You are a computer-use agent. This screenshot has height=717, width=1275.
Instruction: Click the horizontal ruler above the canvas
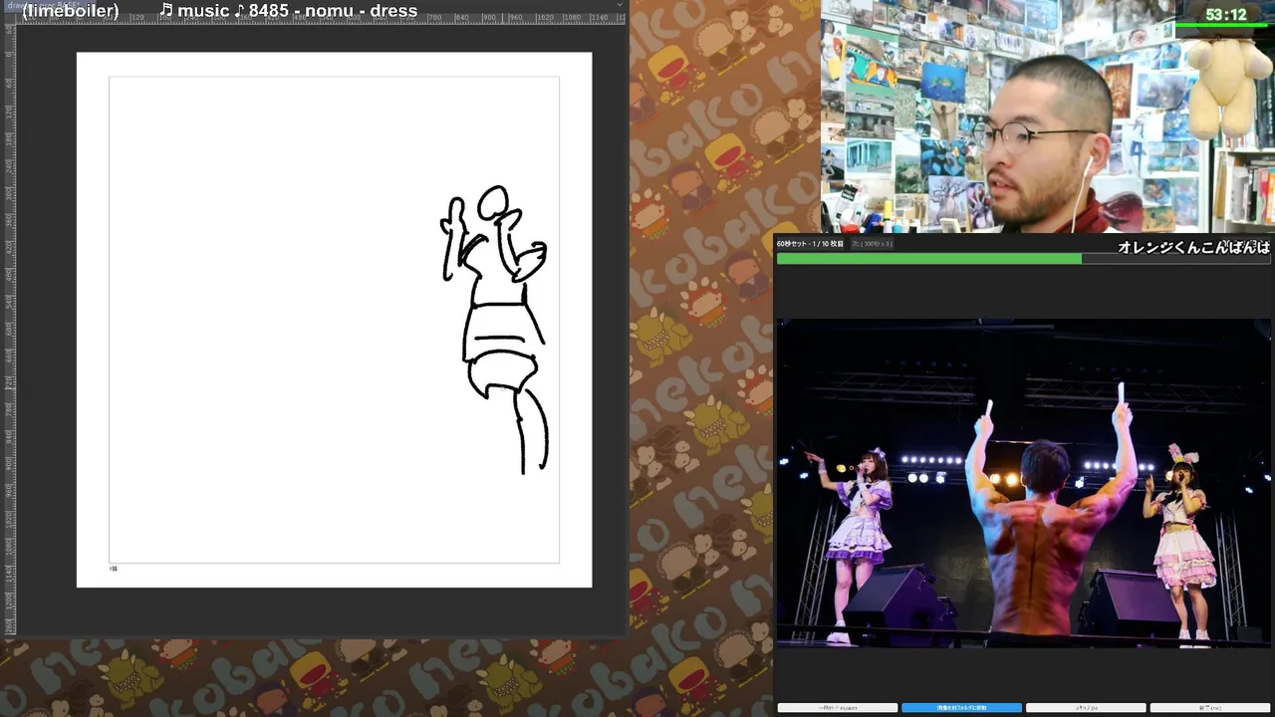click(321, 18)
